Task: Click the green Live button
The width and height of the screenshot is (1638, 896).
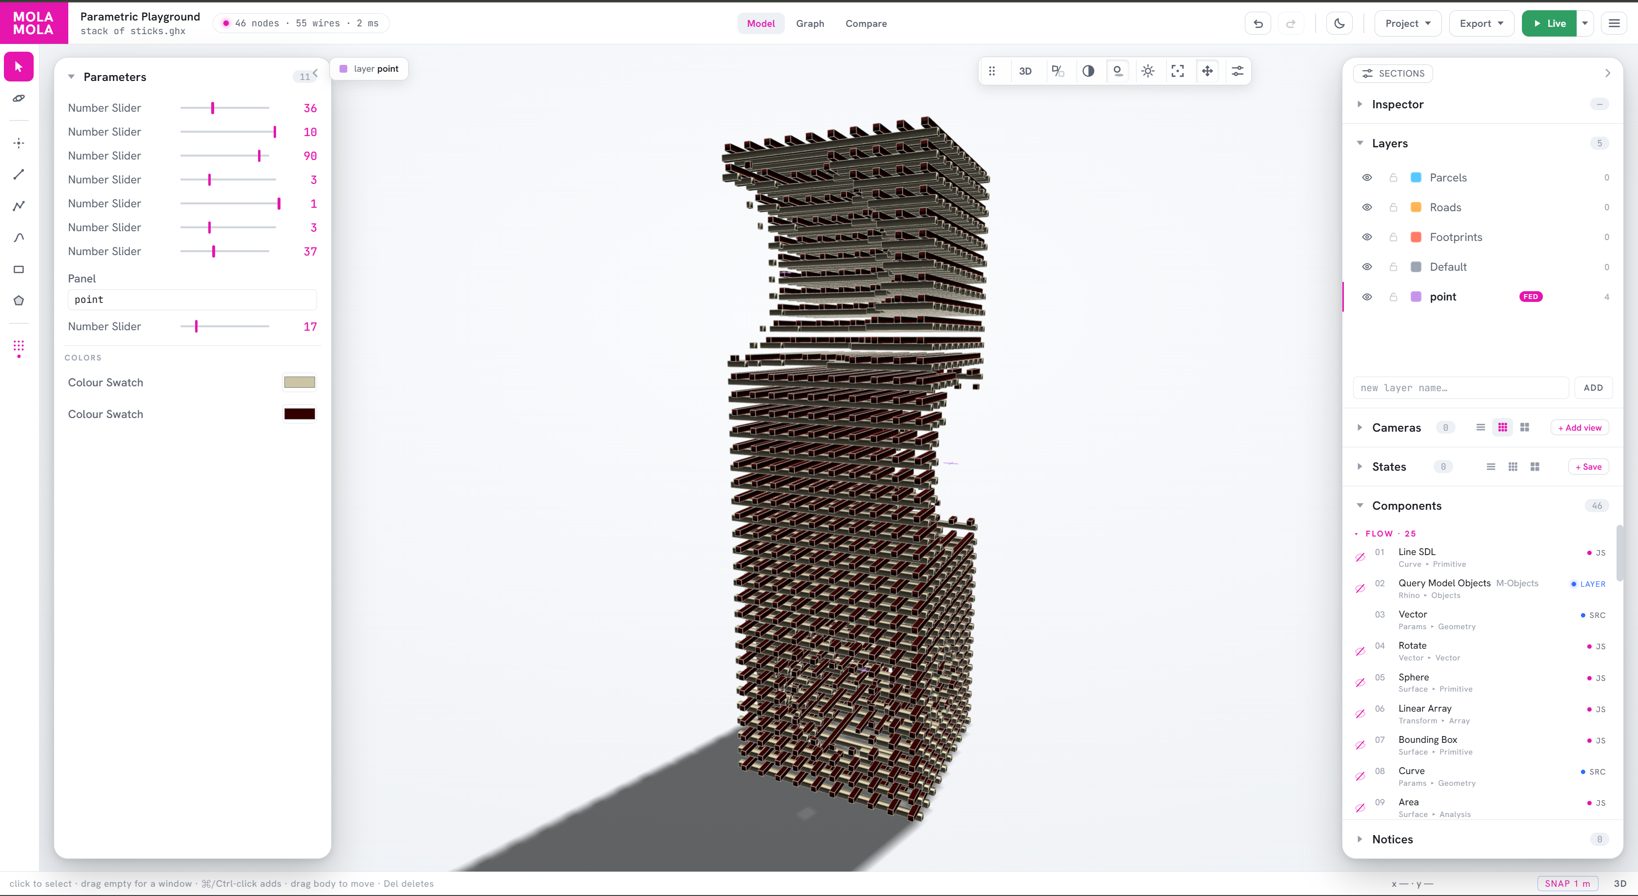Action: (1549, 23)
